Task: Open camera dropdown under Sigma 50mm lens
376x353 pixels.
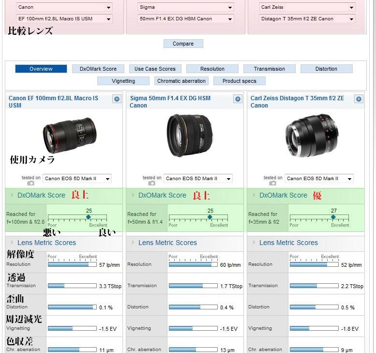Action: coord(198,179)
